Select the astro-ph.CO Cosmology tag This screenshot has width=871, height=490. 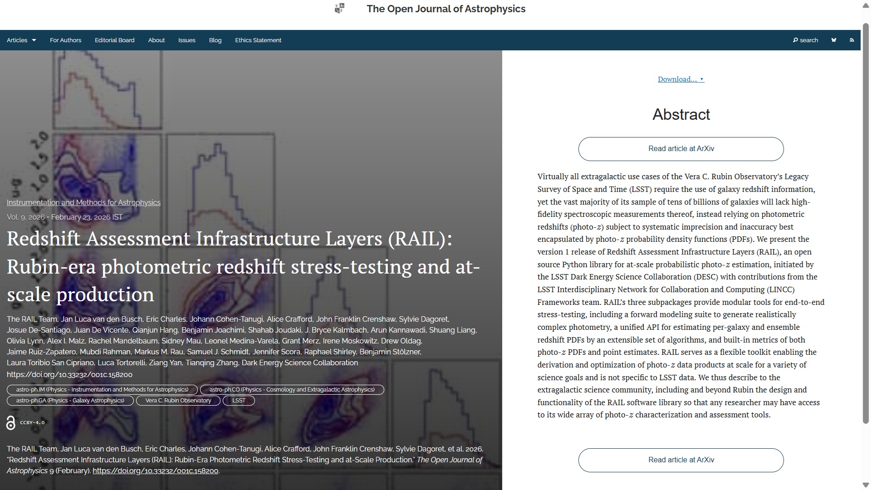[x=292, y=390]
